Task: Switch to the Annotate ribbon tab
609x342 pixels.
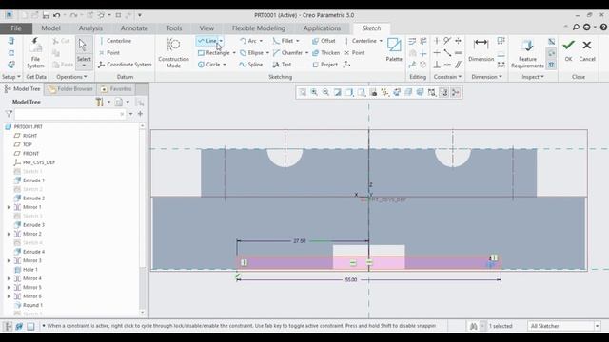Action: click(x=134, y=28)
